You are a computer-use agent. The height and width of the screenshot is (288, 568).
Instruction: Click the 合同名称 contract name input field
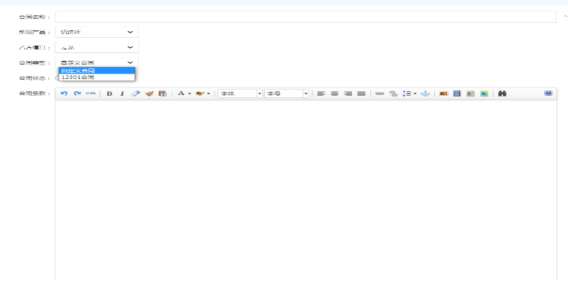click(x=306, y=17)
